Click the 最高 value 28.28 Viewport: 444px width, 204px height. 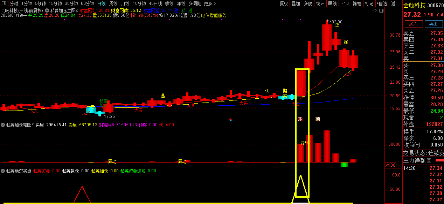(x=437, y=105)
